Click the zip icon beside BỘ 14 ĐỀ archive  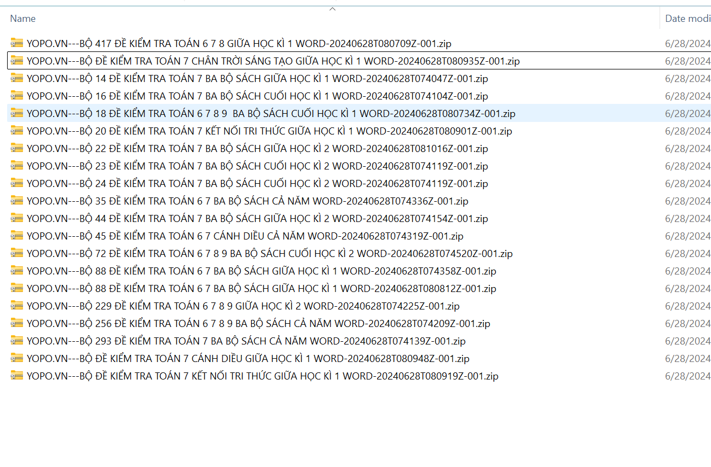coord(17,78)
